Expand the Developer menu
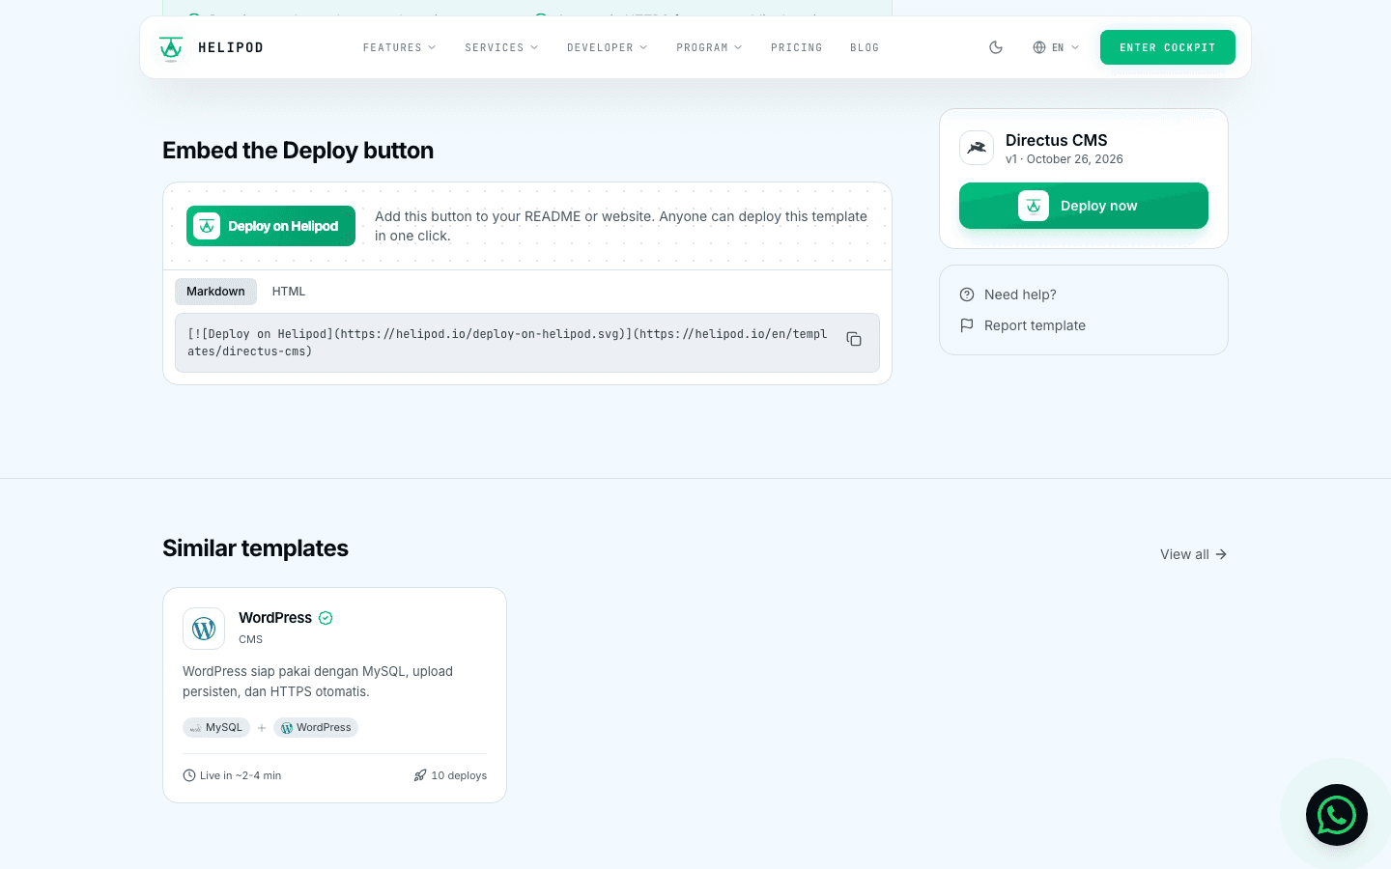1391x869 pixels. coord(607,47)
